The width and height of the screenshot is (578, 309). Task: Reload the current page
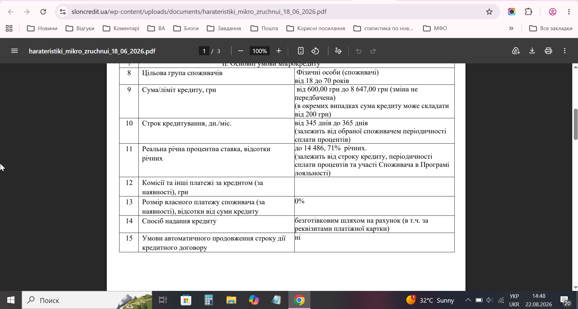pyautogui.click(x=43, y=12)
